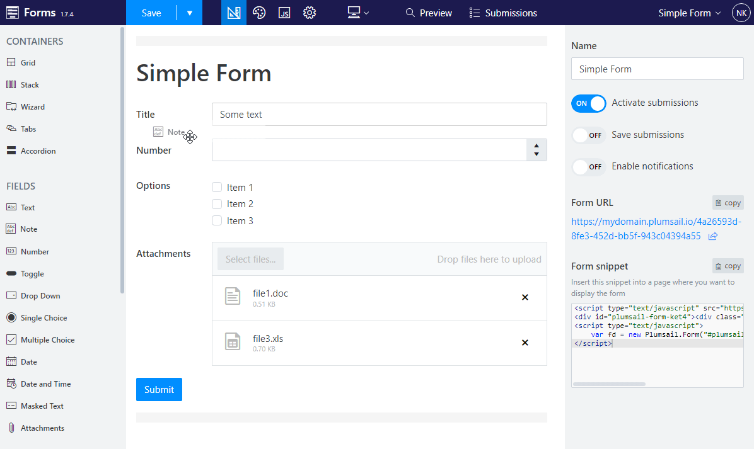Turn on Save submissions switch
This screenshot has height=449, width=754.
click(x=589, y=135)
